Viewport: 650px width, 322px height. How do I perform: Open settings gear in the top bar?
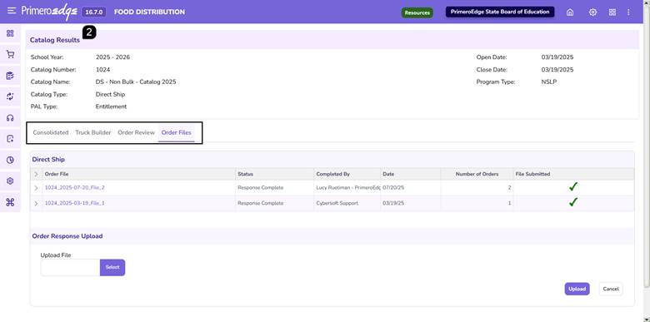592,12
